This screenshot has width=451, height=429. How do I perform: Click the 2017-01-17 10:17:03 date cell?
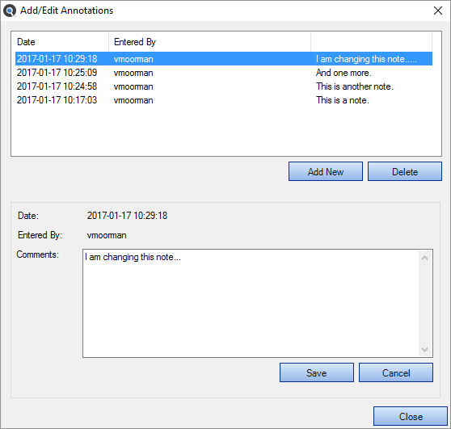tap(57, 100)
